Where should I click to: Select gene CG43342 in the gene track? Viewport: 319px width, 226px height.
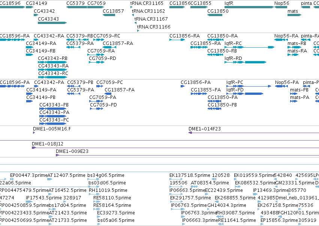[36, 15]
